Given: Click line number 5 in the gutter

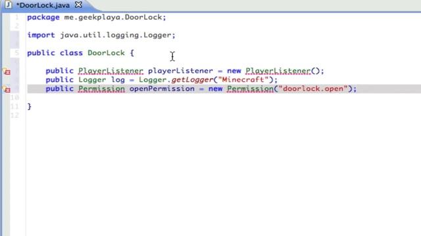Looking at the screenshot, I should [x=16, y=52].
